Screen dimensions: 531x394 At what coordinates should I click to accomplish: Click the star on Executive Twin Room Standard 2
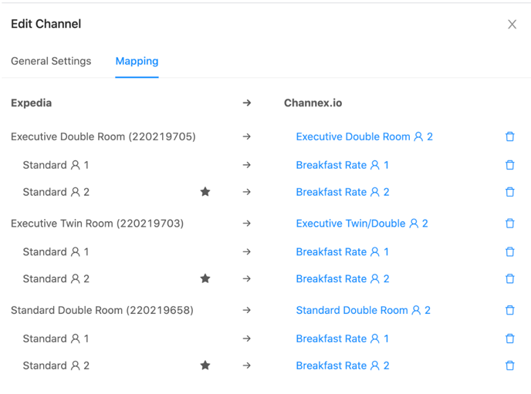click(x=205, y=278)
